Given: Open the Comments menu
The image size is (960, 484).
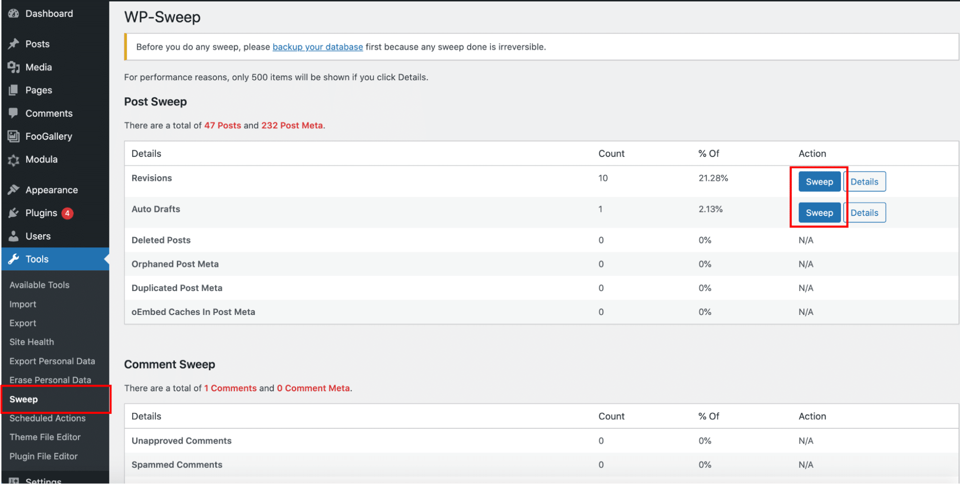Looking at the screenshot, I should (55, 113).
